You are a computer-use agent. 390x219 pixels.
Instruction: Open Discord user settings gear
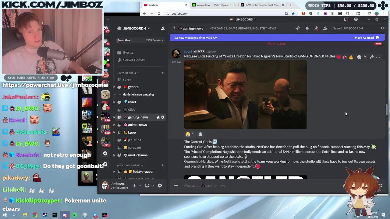(160, 186)
